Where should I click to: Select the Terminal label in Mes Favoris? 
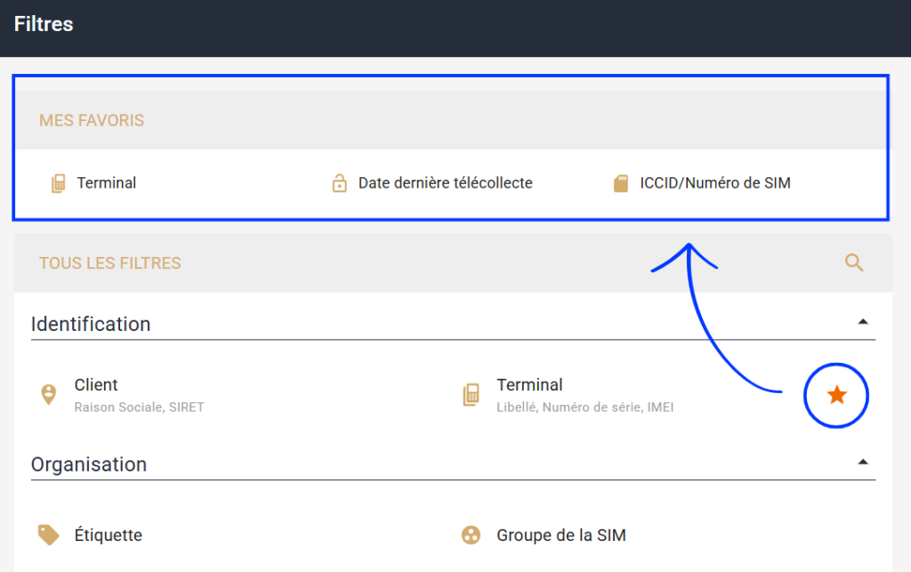[x=107, y=183]
